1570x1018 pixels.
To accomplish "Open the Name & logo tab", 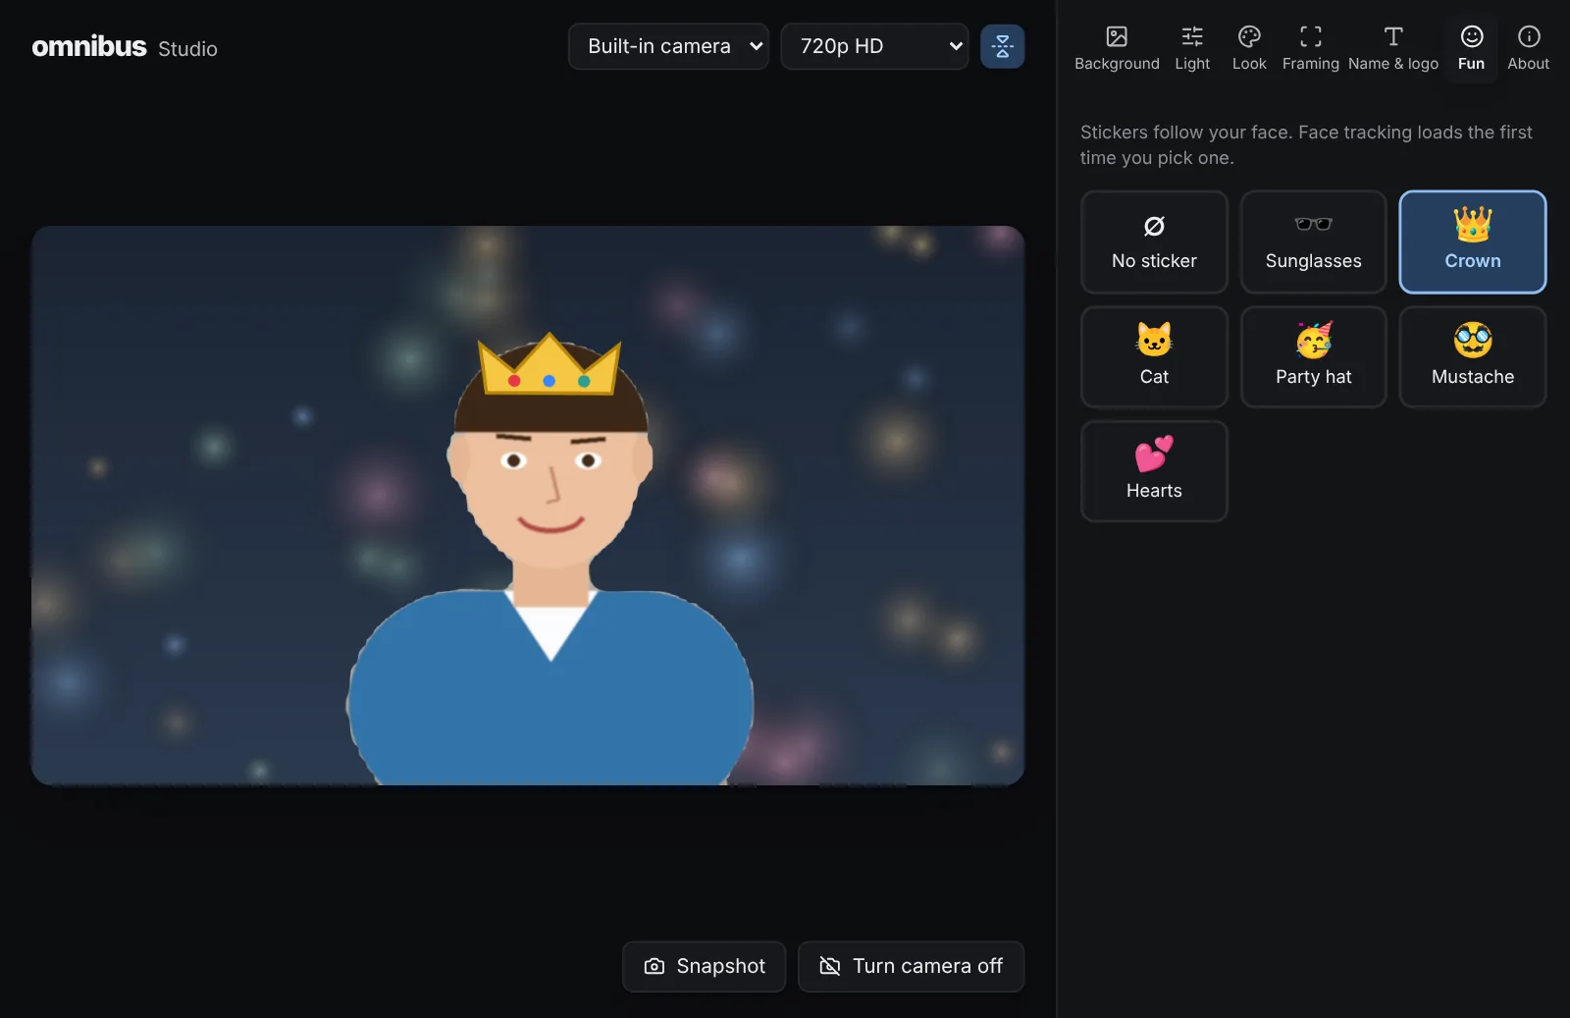I will click(1393, 48).
